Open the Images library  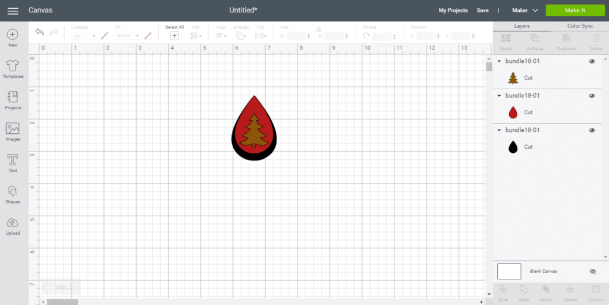(x=12, y=129)
